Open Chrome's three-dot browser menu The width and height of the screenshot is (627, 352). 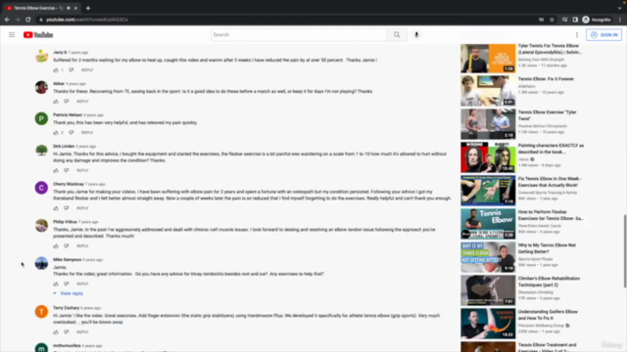[620, 20]
